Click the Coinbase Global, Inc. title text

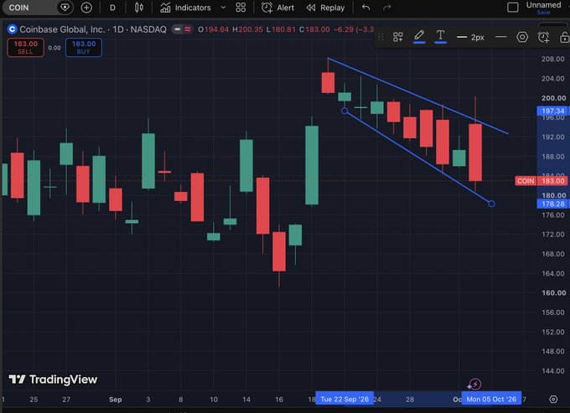pos(62,29)
